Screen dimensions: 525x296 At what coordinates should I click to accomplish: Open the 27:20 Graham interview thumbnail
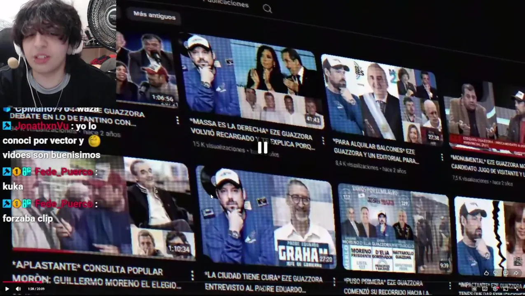[x=266, y=217]
